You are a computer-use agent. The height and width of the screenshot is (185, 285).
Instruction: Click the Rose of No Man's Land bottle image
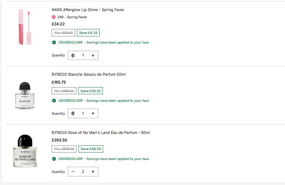[x=25, y=151]
